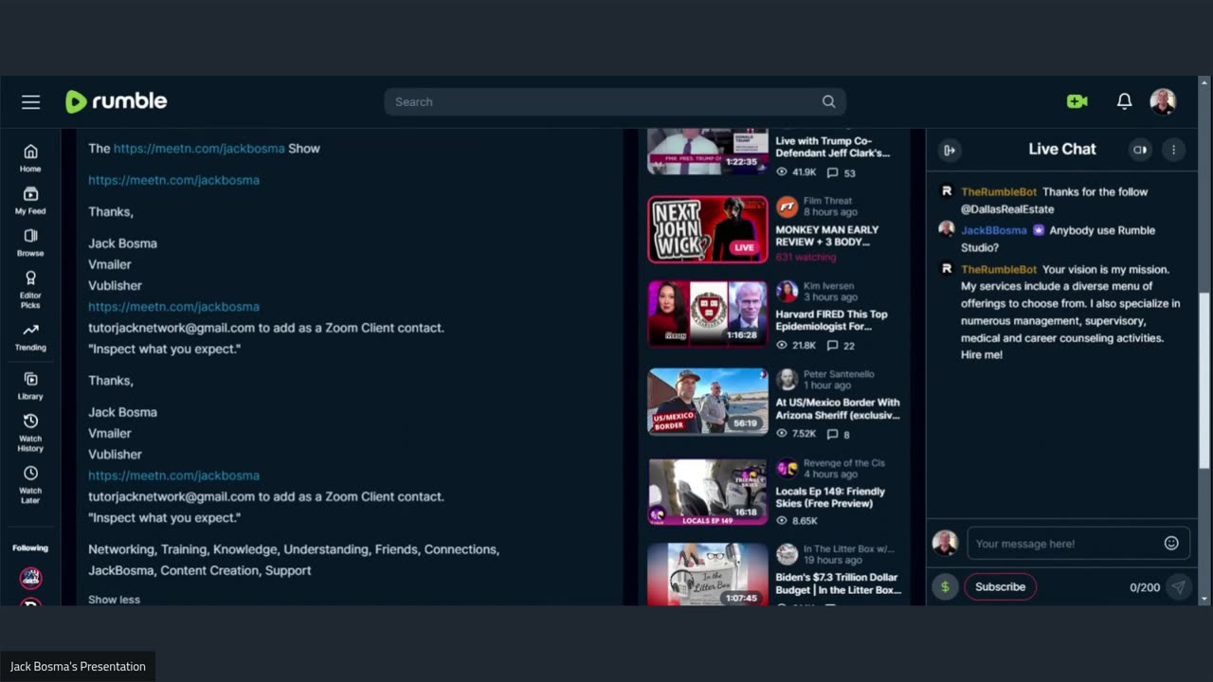Toggle the chat pop-out mode icon
Screen dimensions: 1213x682
(x=1140, y=150)
